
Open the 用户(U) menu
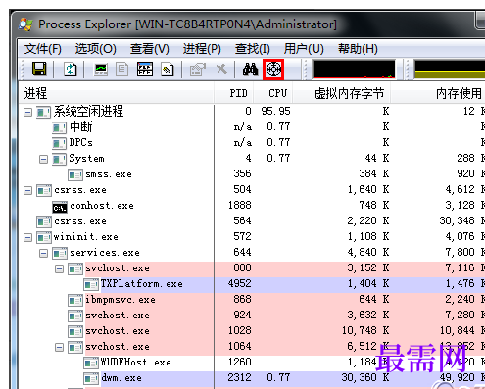(x=304, y=49)
